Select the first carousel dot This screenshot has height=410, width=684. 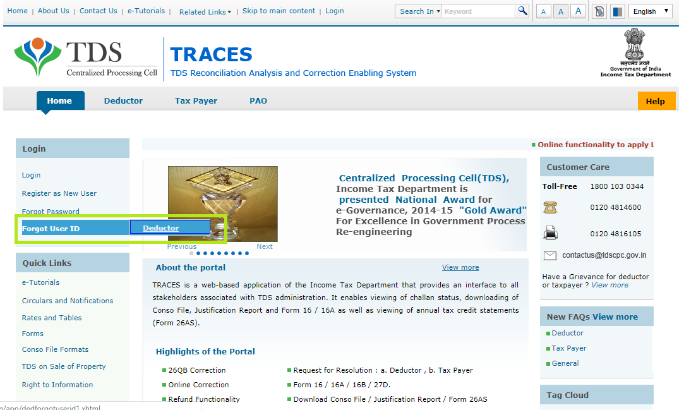coord(191,253)
